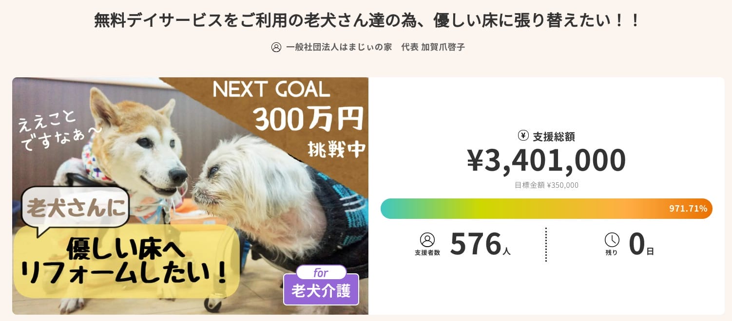This screenshot has height=321, width=732.
Task: Click the yellow 優しい床へリフォームしたい！ banner
Action: point(126,263)
